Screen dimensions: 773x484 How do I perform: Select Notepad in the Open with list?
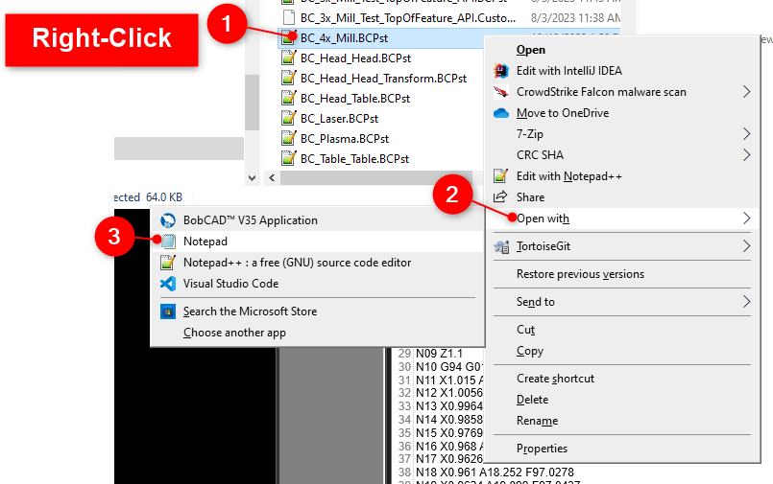(x=205, y=242)
